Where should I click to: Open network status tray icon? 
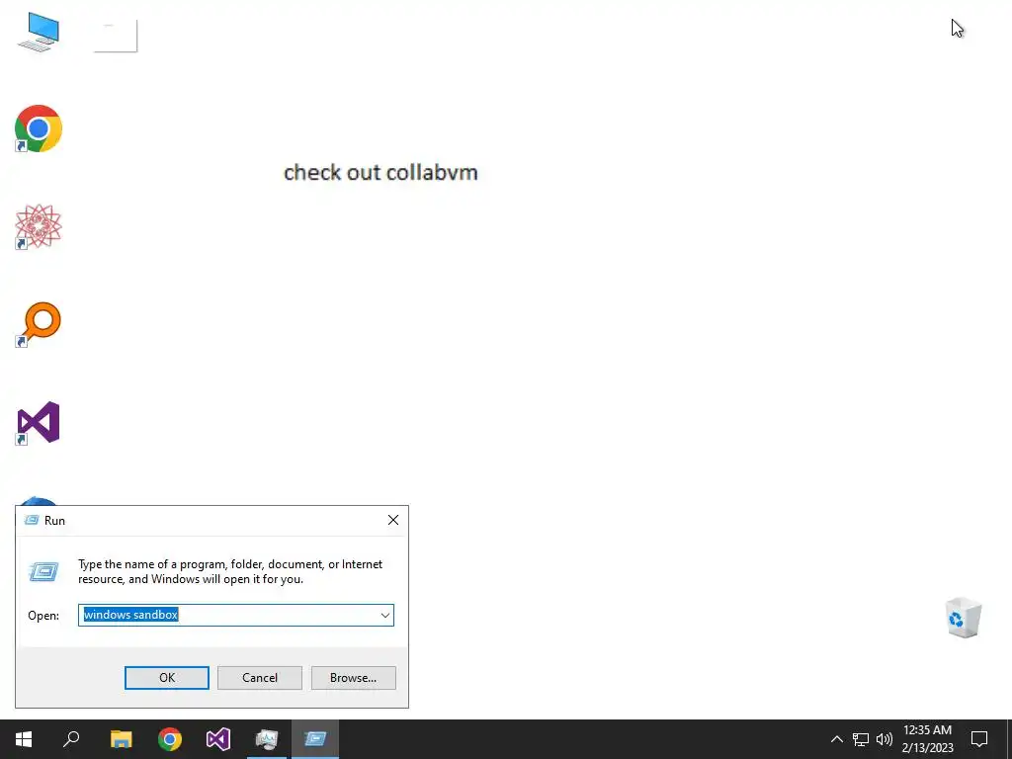861,739
